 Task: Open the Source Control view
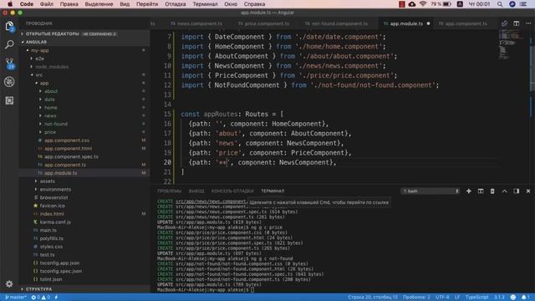(9, 64)
